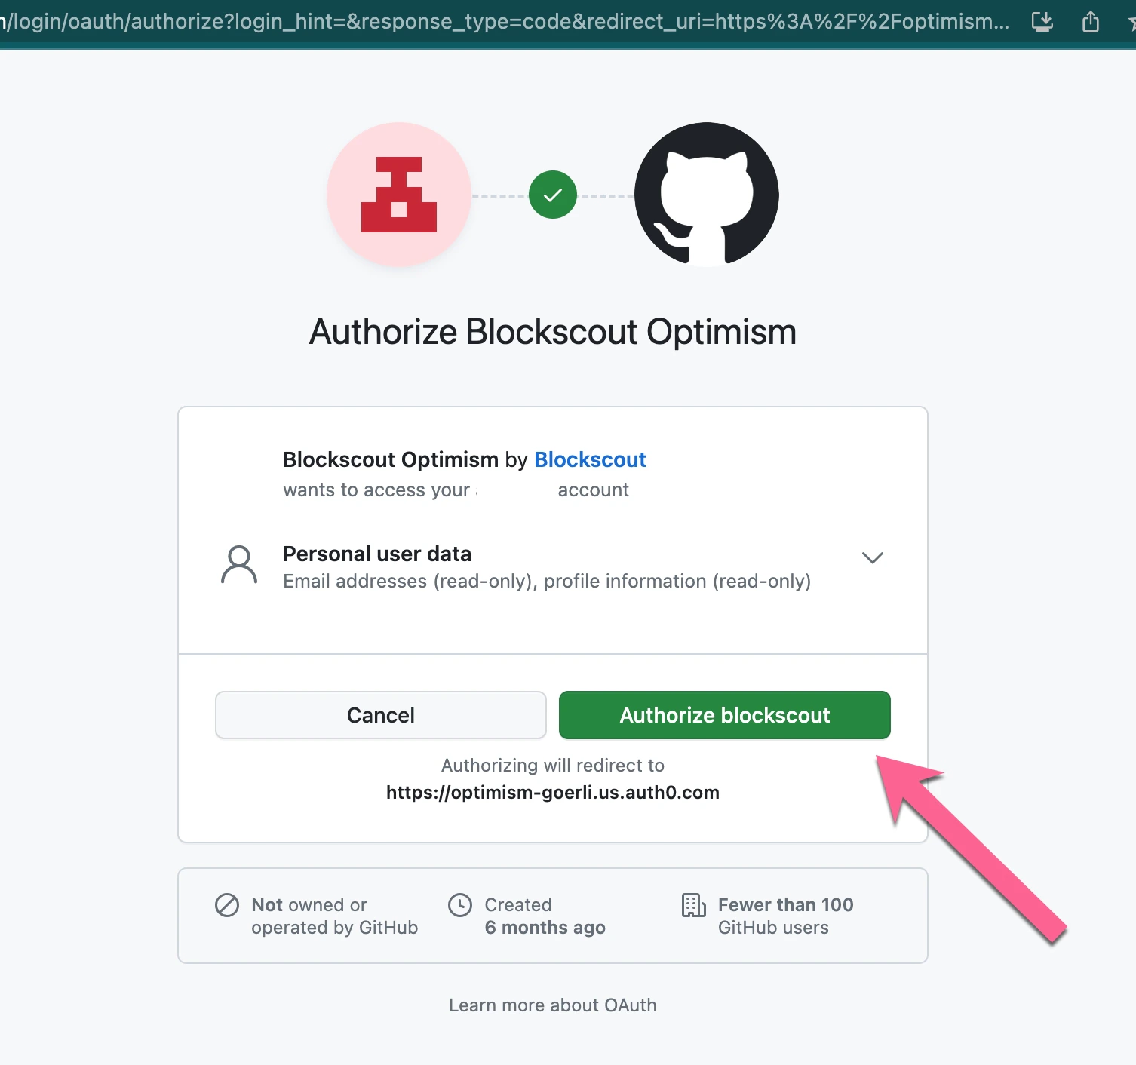The height and width of the screenshot is (1065, 1136).
Task: Expand the Personal user data chevron
Action: pyautogui.click(x=873, y=557)
